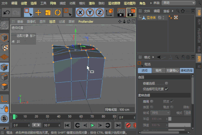This screenshot has width=202, height=135.
Task: Toggle the Z axis lock
Action: (x=100, y=13)
